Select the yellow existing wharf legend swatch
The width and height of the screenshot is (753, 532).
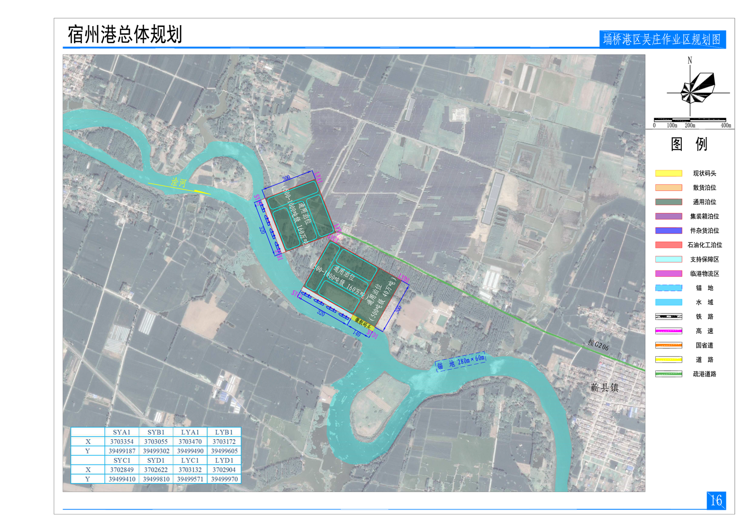coord(668,174)
